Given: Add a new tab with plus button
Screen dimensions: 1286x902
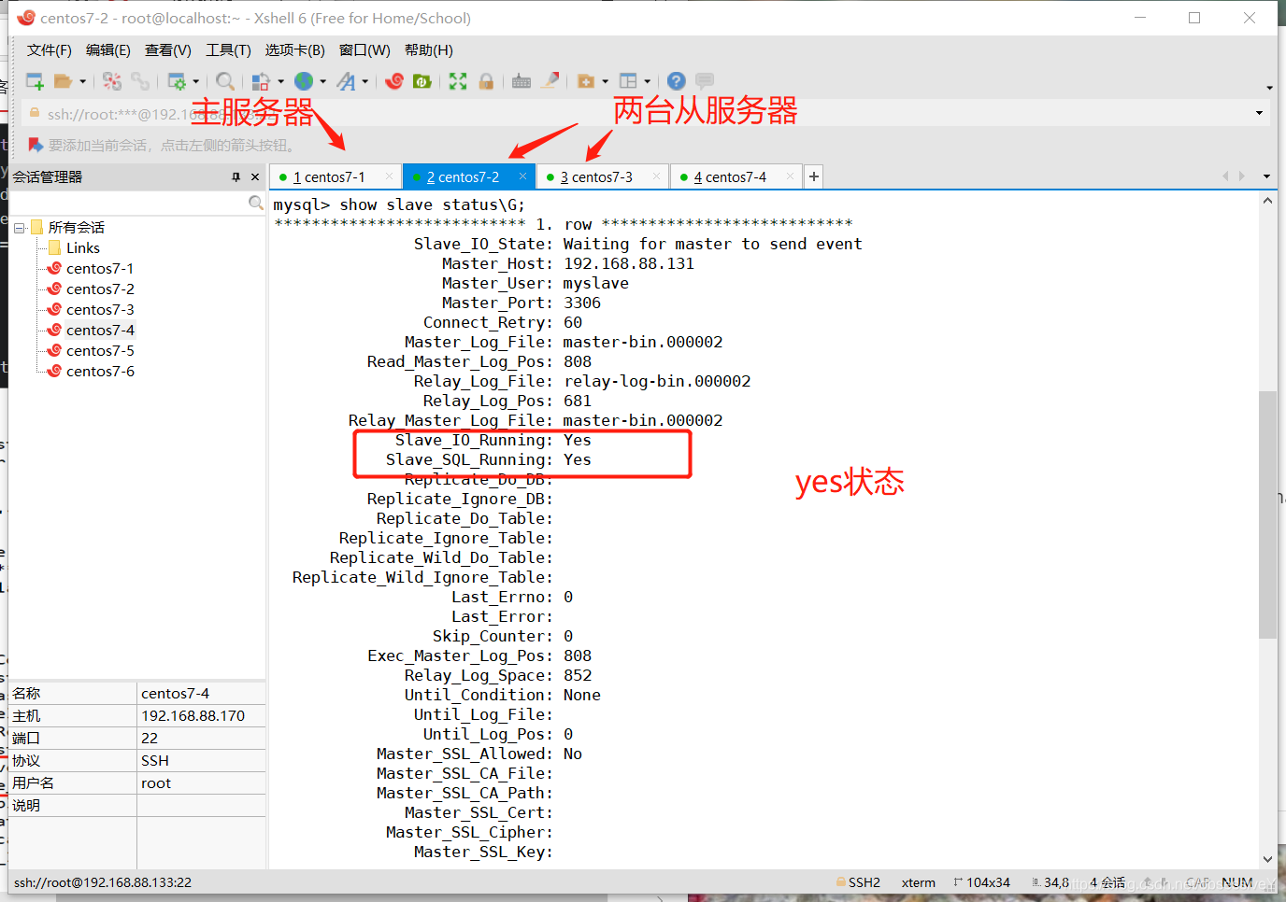Looking at the screenshot, I should pos(814,176).
